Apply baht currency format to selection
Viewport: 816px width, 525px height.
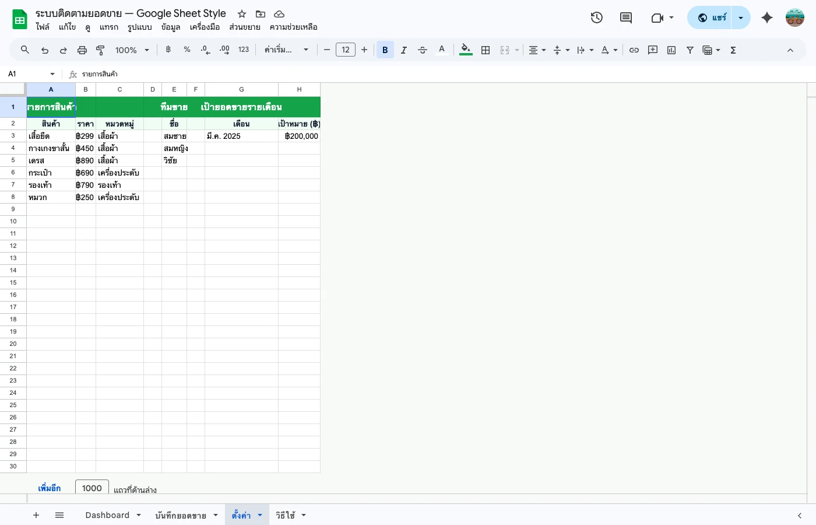pos(168,50)
